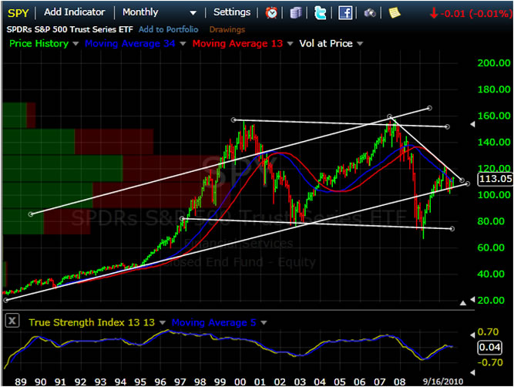Click the Drawings link

click(x=227, y=29)
